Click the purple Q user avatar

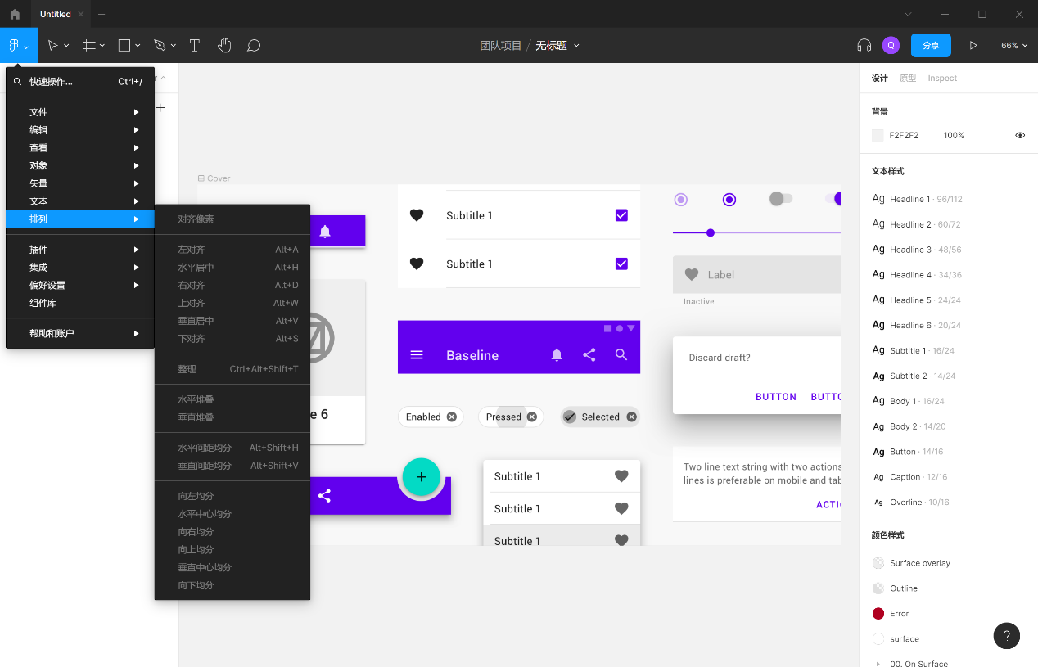coord(891,46)
